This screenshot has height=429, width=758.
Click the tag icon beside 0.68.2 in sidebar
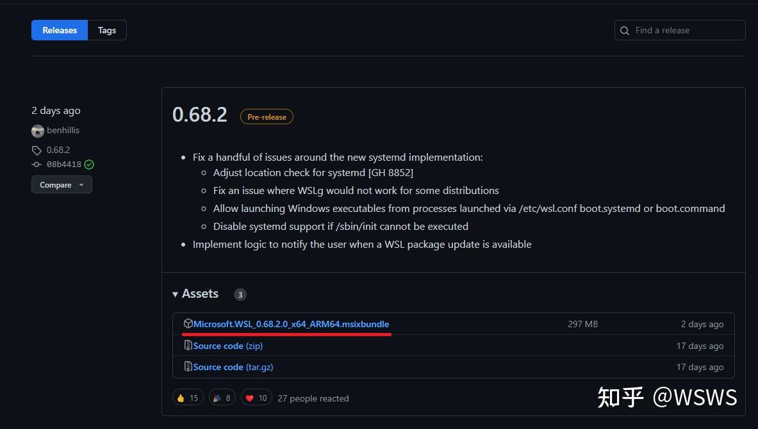point(37,150)
